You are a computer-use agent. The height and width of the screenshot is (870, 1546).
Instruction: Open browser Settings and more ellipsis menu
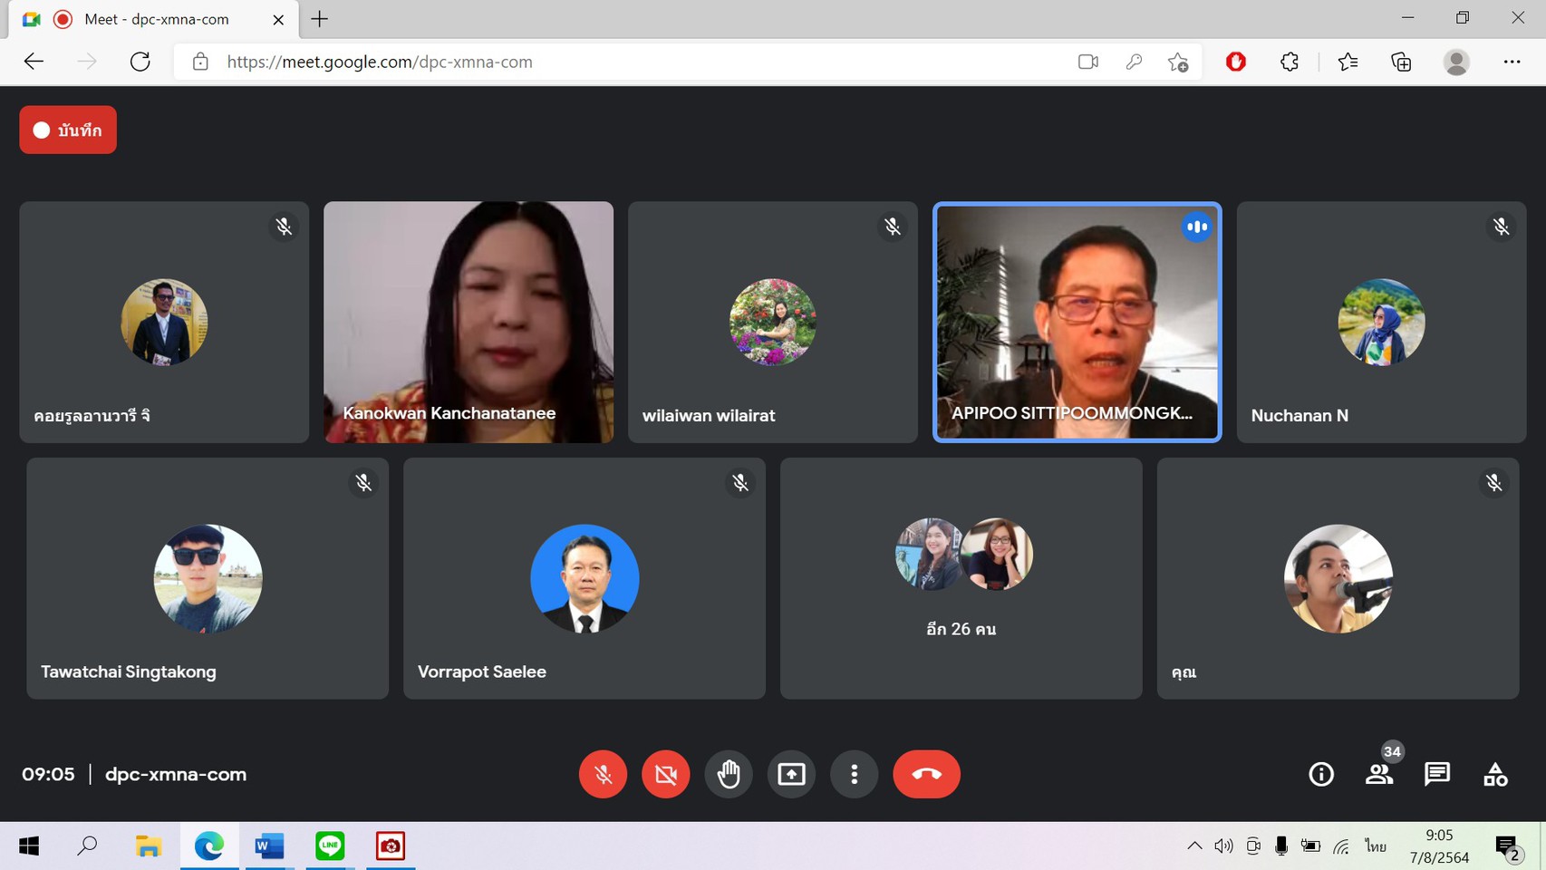point(1511,62)
